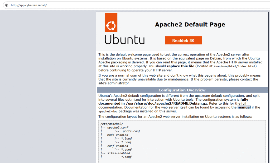Viewport: 270px width, 163px height.
Task: Click the bold 'replace this file' text
Action: coord(181,66)
